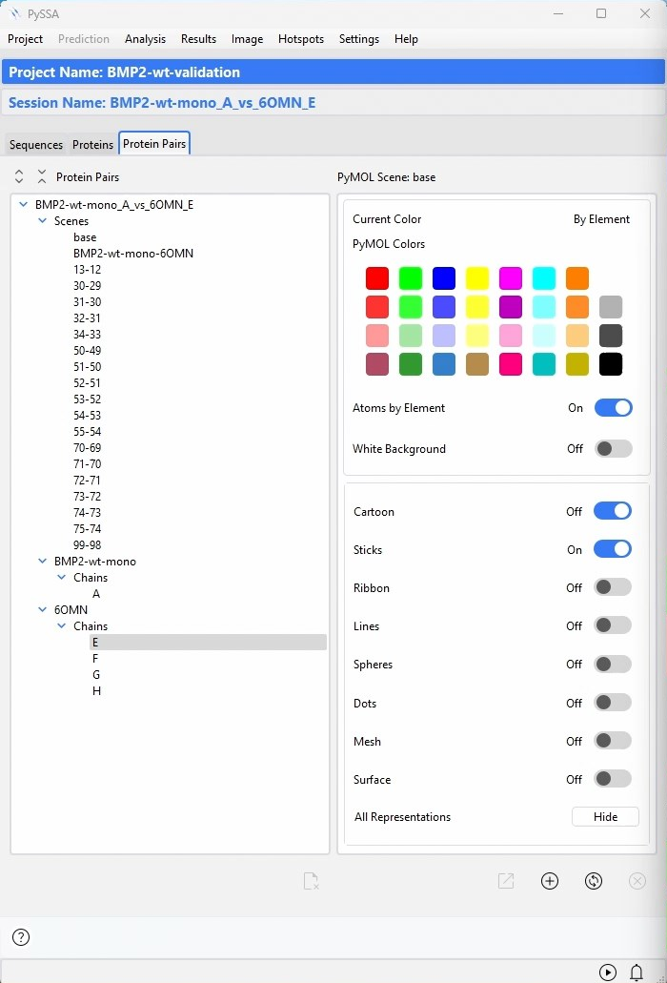Screen dimensions: 667x983
Task: Enable the White Background toggle
Action: pyautogui.click(x=612, y=449)
